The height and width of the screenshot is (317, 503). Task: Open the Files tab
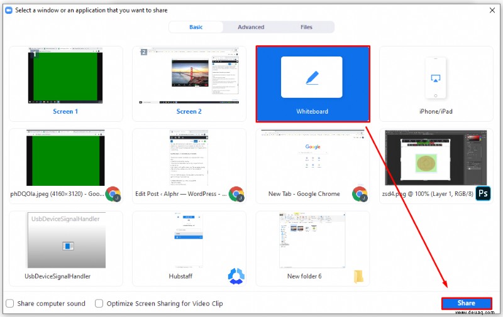(x=306, y=27)
